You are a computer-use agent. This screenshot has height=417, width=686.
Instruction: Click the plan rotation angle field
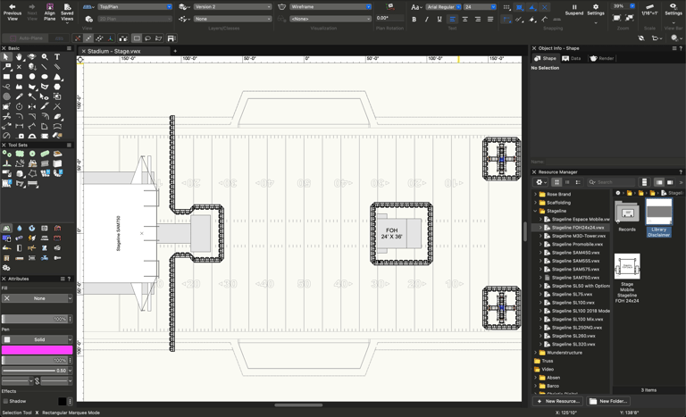(x=389, y=19)
